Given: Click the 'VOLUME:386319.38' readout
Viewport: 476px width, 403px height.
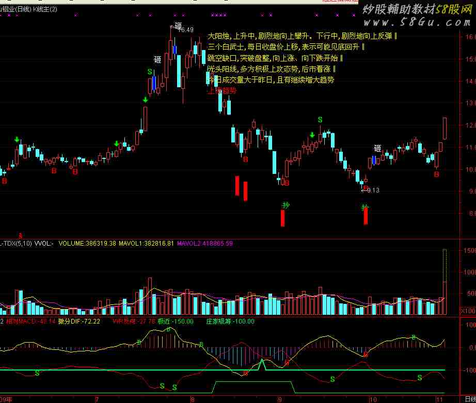Looking at the screenshot, I should tap(87, 244).
